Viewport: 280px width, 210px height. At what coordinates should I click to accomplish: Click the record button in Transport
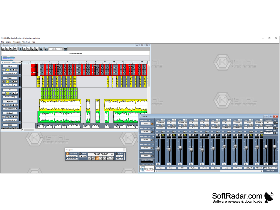[x=104, y=158]
